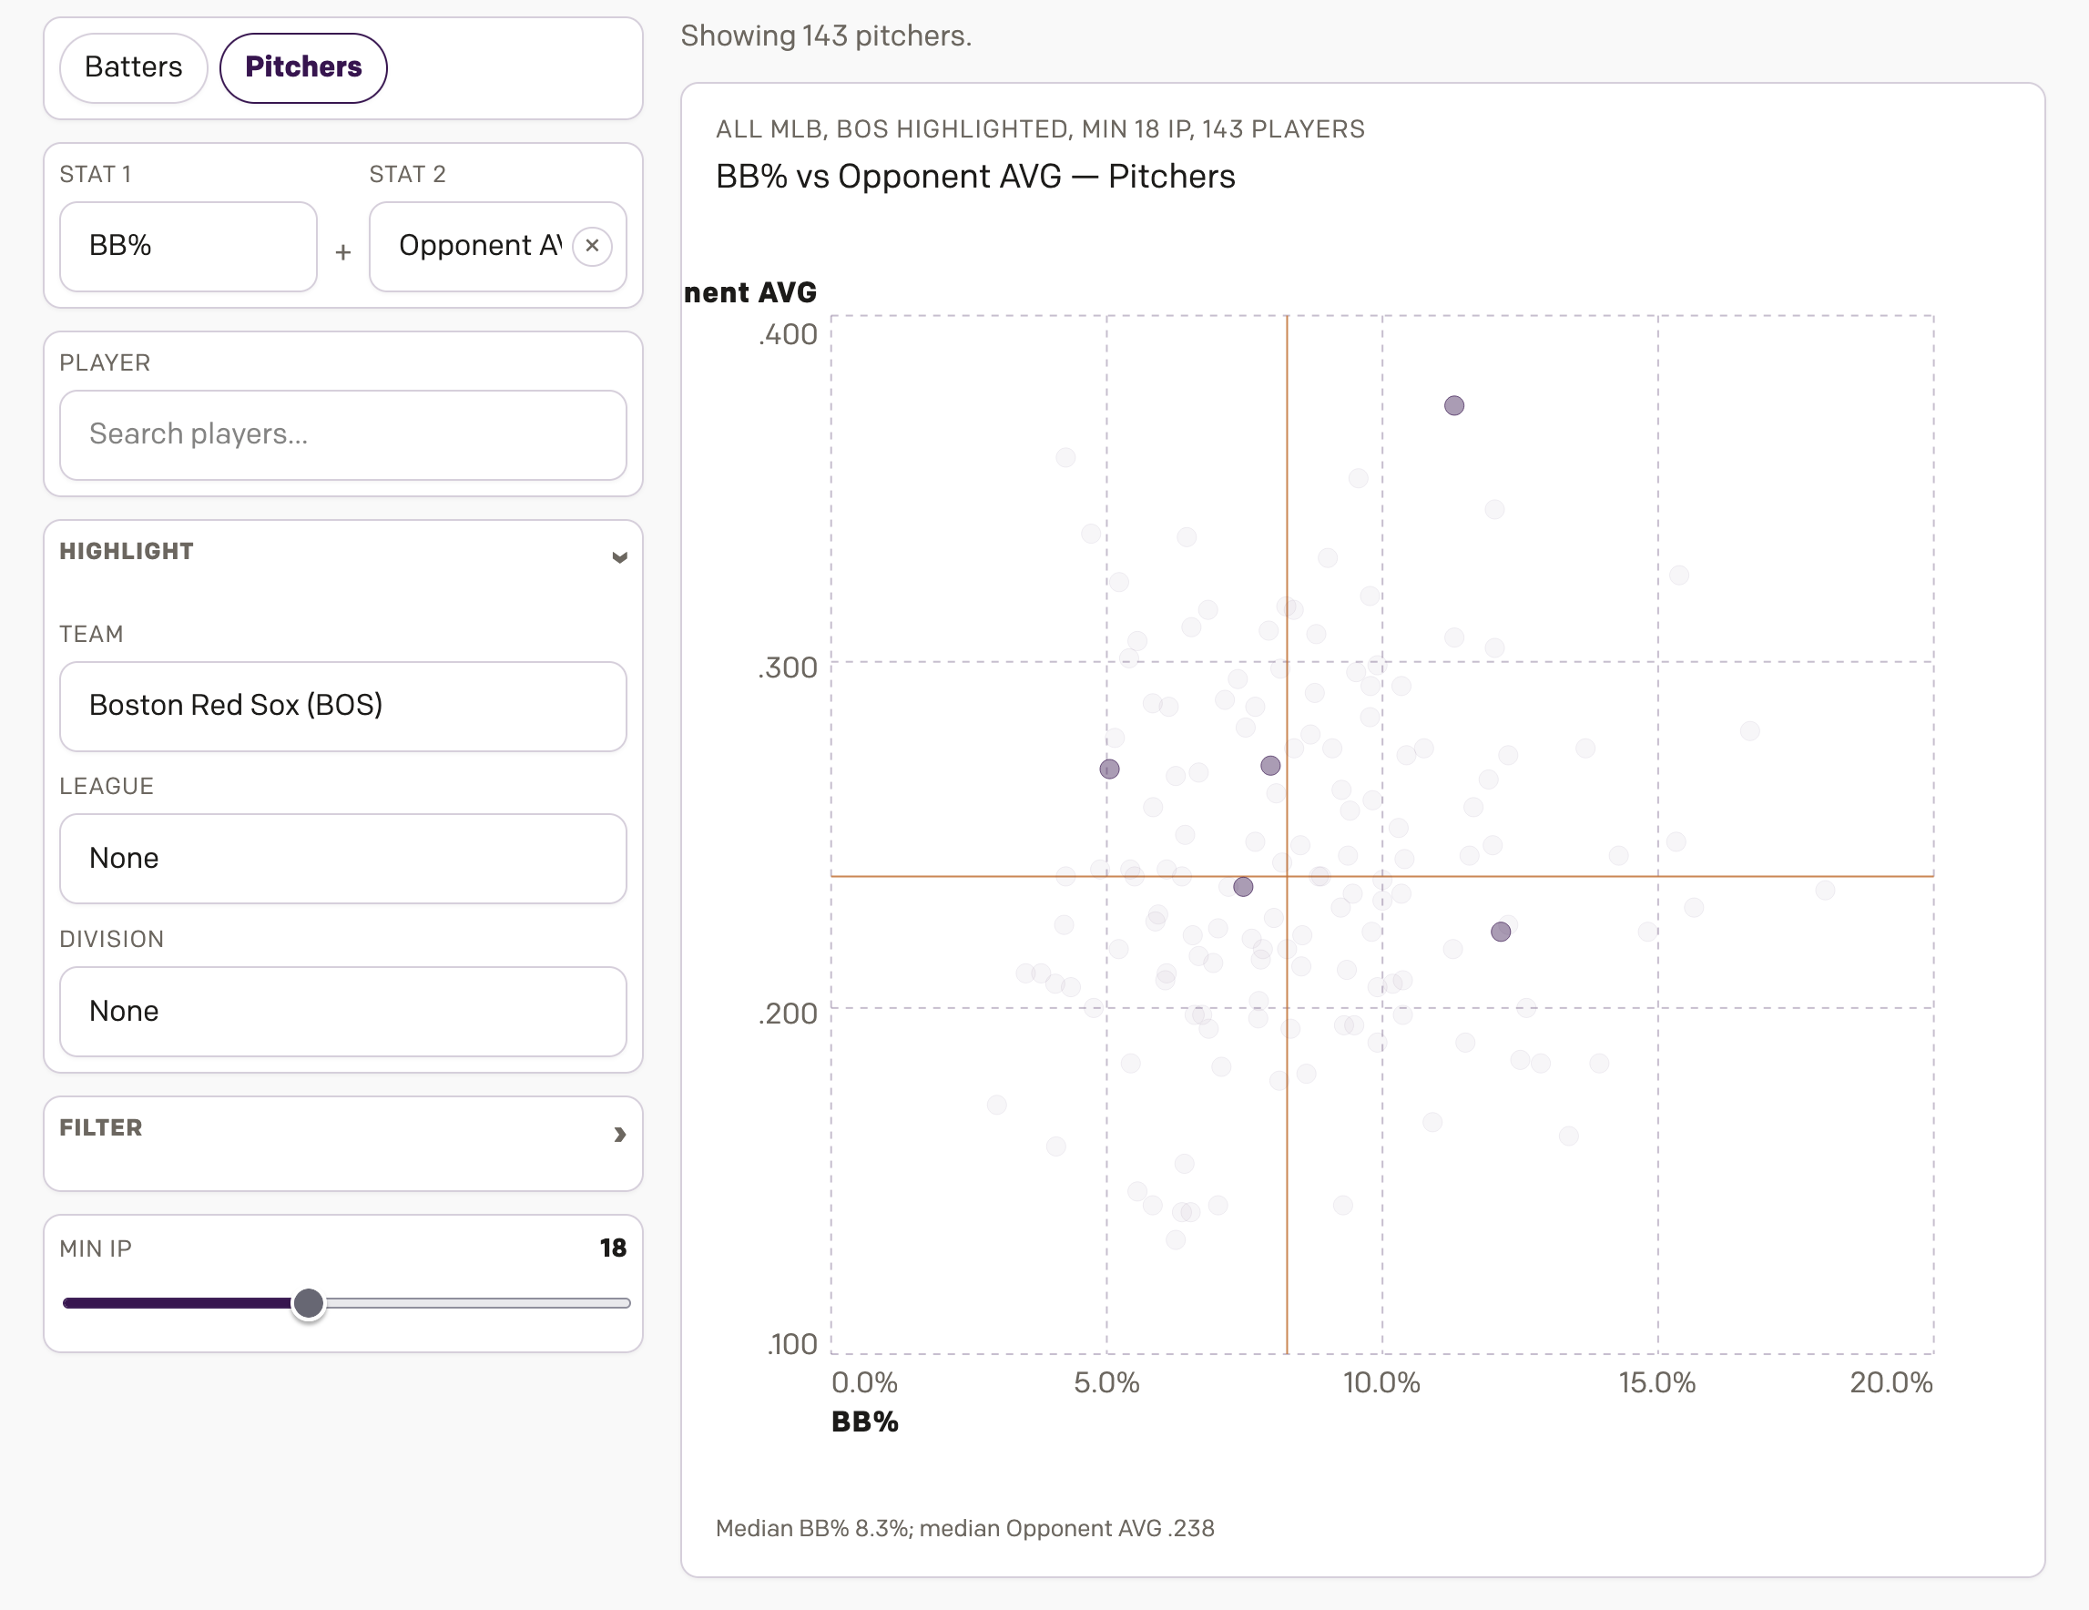Click the Search players input field
Screen dimensions: 2089x1610
click(x=342, y=434)
